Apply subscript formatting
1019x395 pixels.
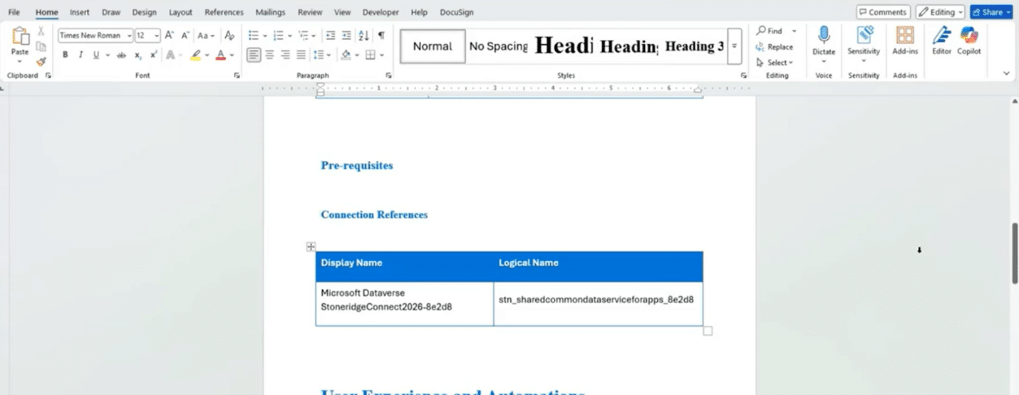138,55
